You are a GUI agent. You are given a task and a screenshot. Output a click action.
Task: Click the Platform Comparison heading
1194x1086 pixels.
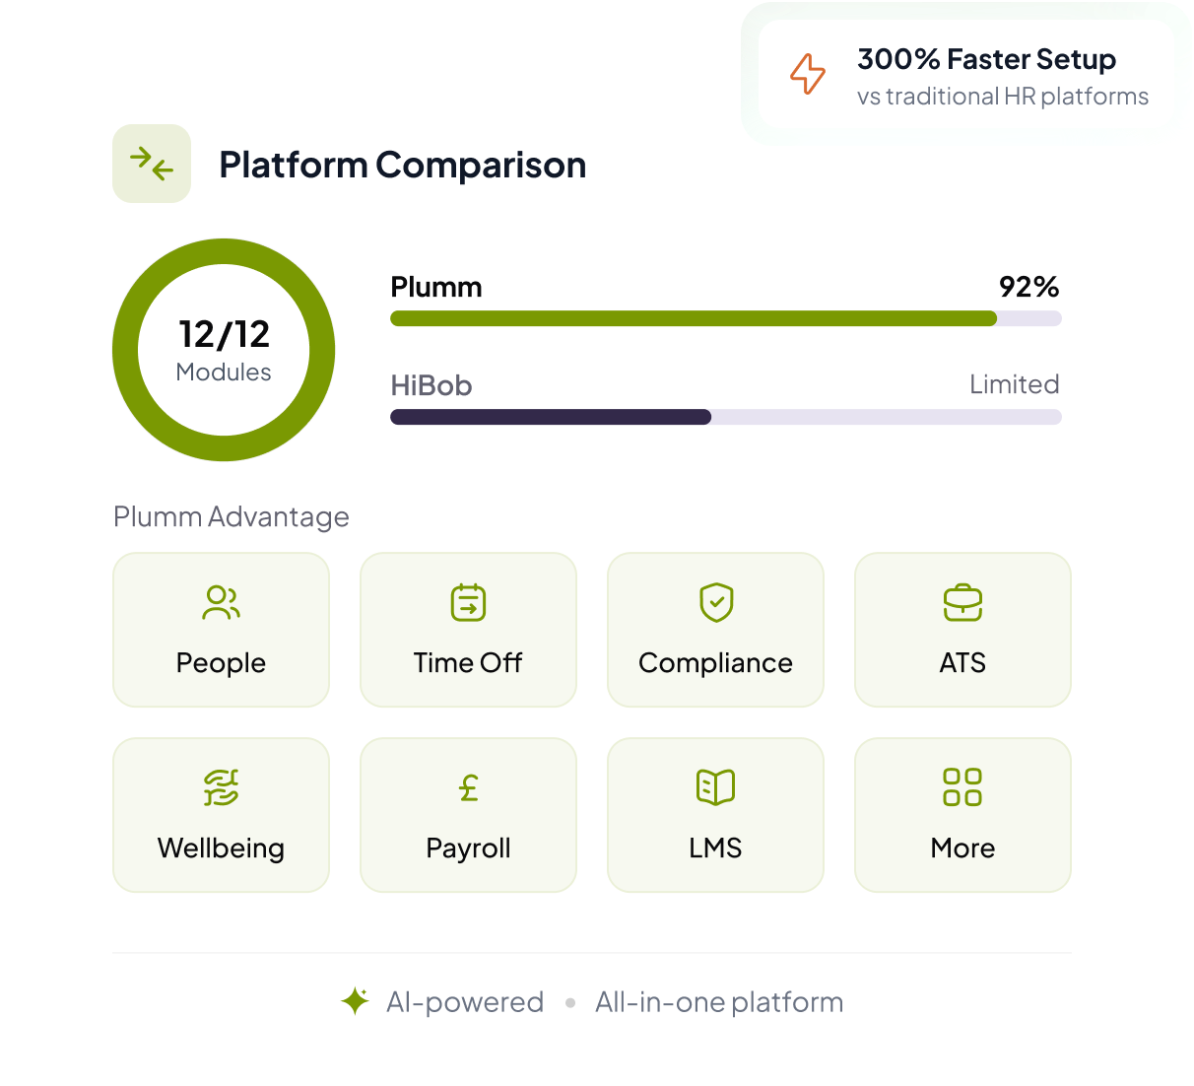[x=402, y=165]
